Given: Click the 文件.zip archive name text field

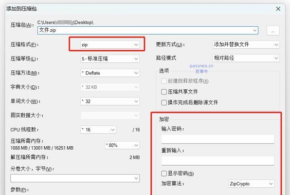Looking at the screenshot, I should coord(144,30).
